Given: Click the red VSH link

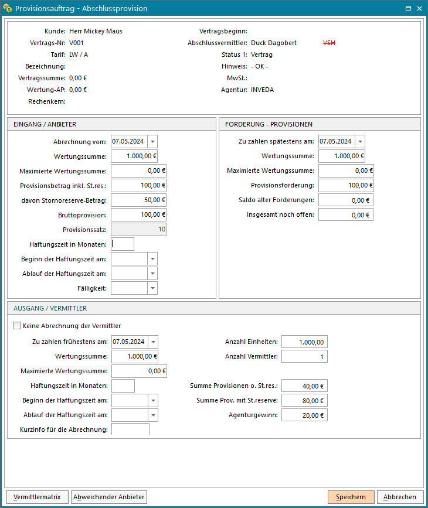Looking at the screenshot, I should pos(330,43).
